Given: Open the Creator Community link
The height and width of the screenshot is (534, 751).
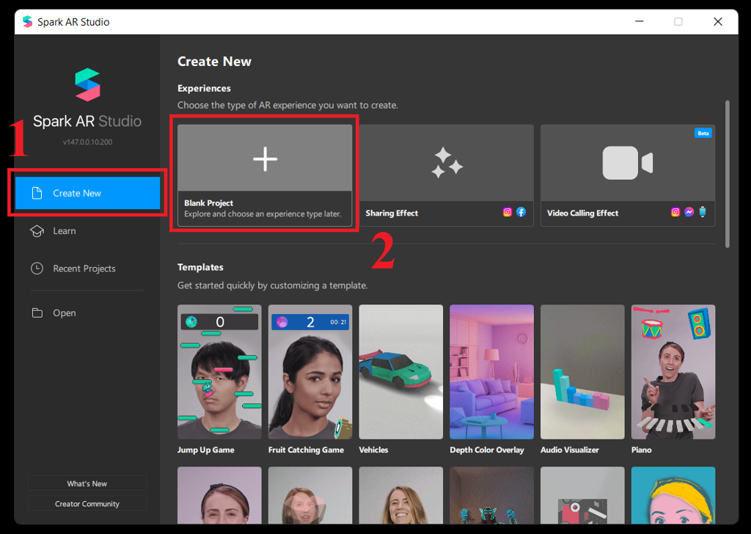Looking at the screenshot, I should pyautogui.click(x=87, y=503).
